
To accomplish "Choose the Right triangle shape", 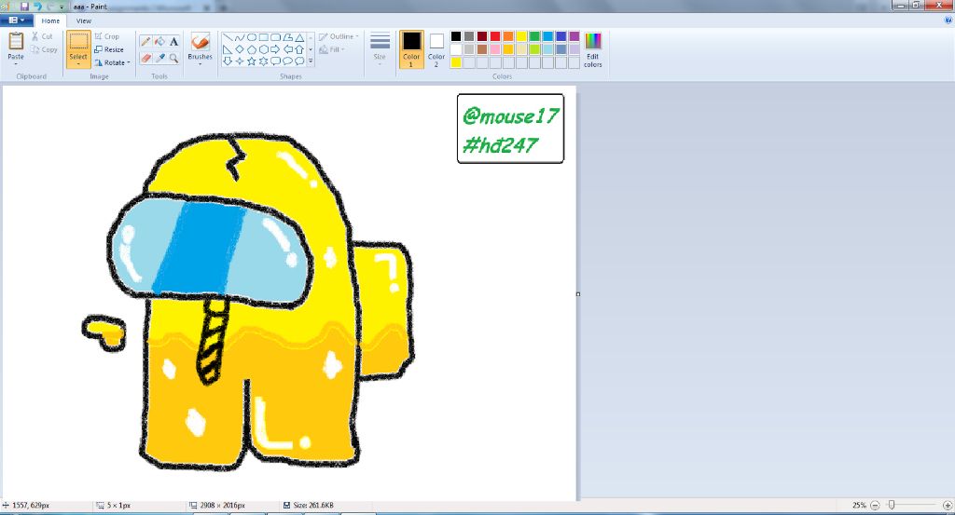I will point(228,49).
